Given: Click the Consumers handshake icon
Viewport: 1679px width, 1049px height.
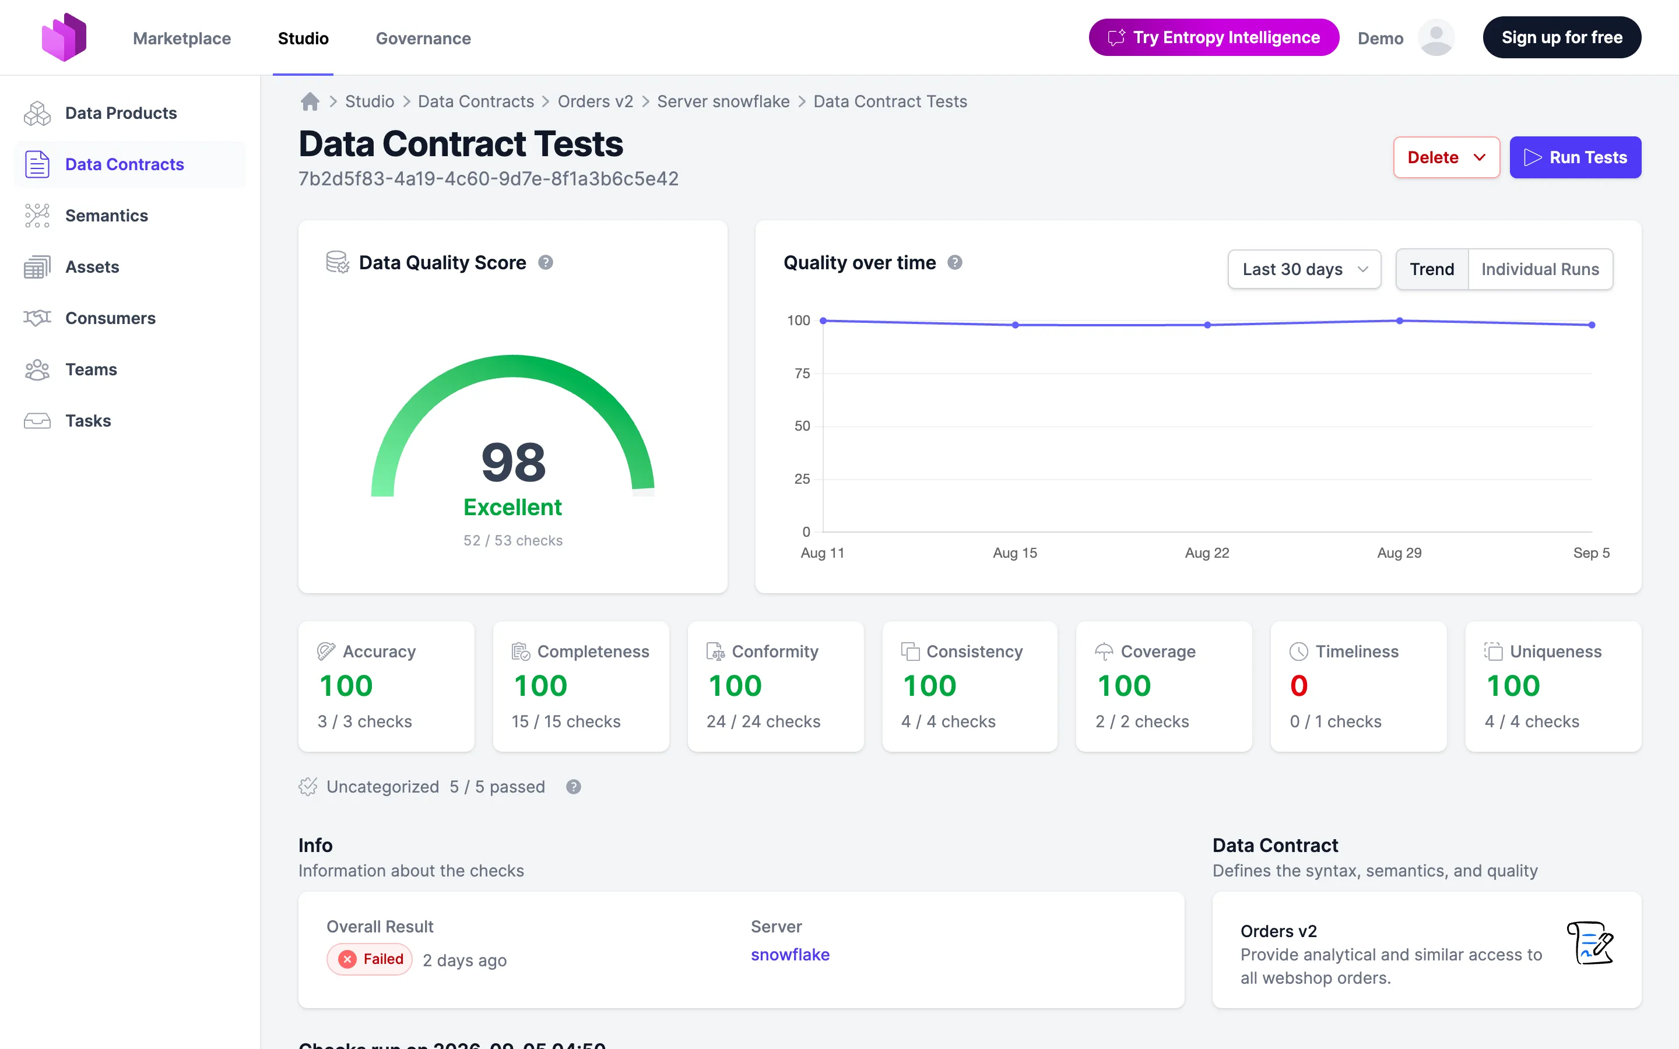Looking at the screenshot, I should point(37,318).
